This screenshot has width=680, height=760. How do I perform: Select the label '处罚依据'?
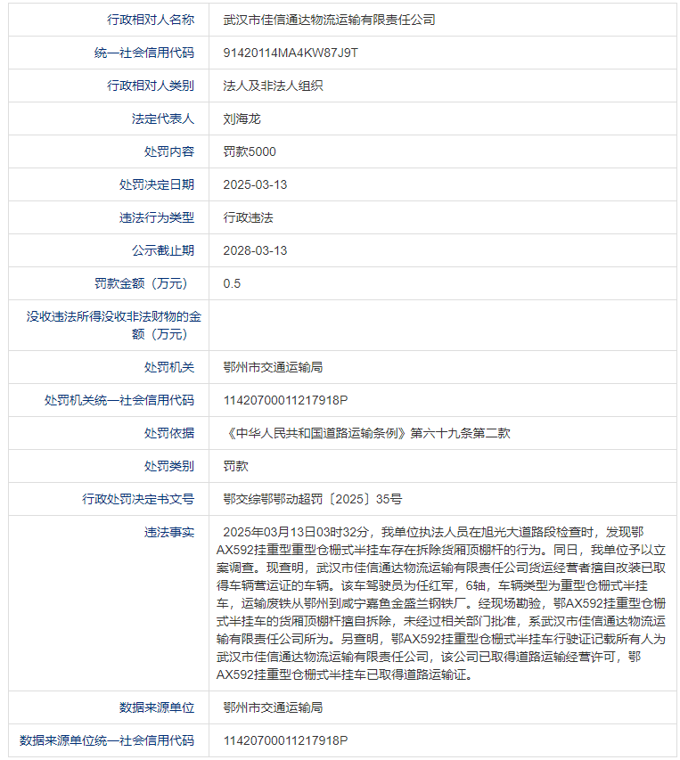click(x=169, y=433)
